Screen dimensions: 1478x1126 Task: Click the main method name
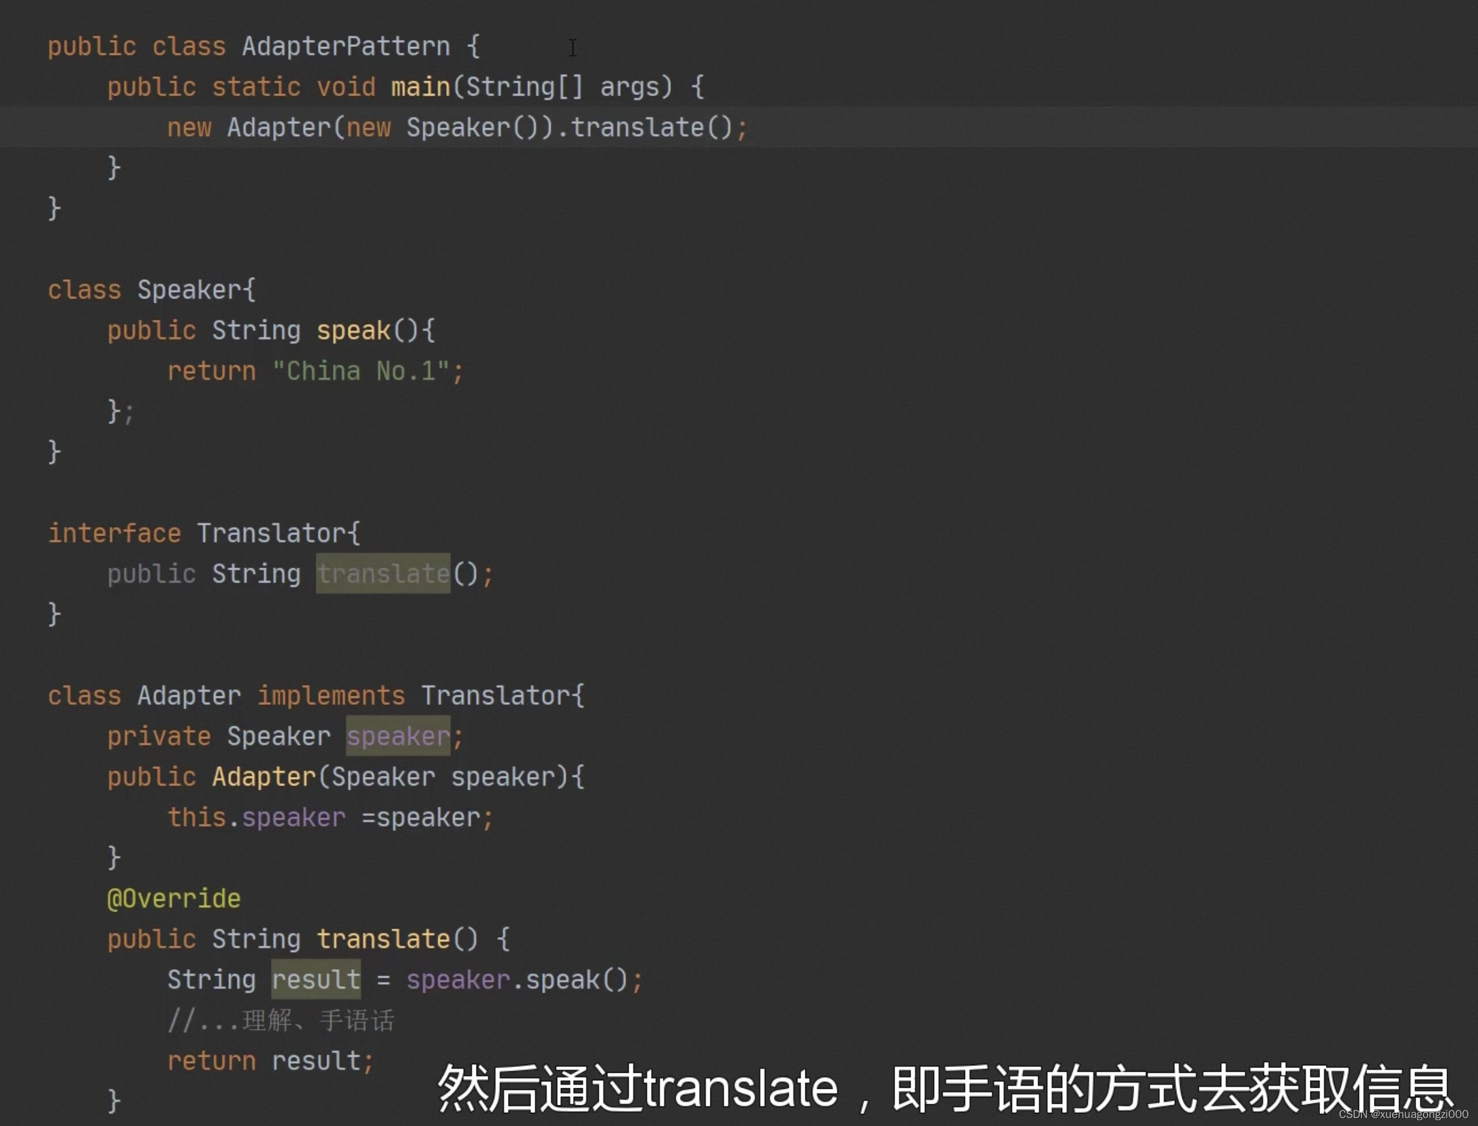(420, 87)
